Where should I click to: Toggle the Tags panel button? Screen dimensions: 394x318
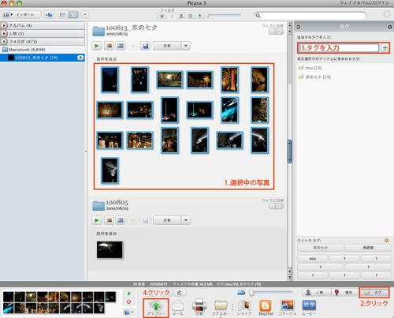click(x=374, y=293)
